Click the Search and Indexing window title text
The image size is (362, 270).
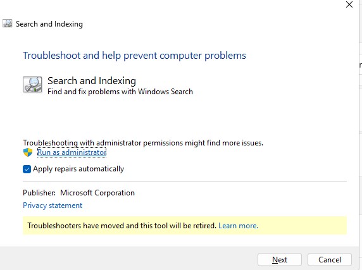49,24
